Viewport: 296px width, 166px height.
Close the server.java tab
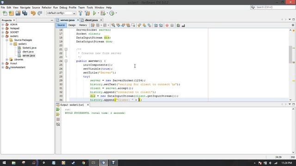coord(78,20)
